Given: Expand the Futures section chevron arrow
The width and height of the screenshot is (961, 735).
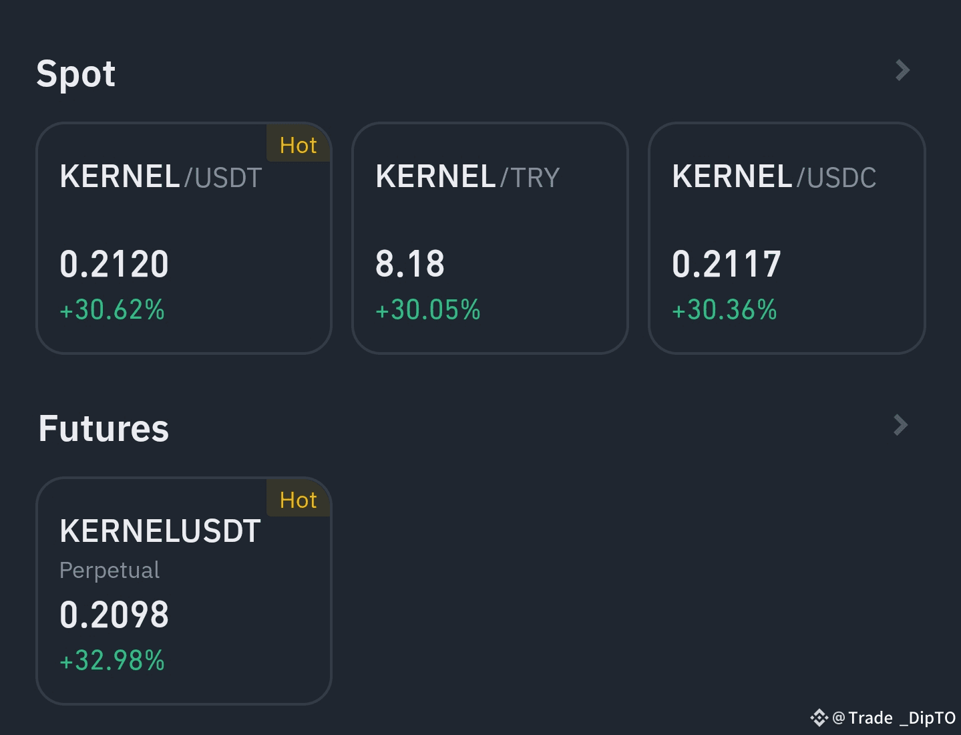Looking at the screenshot, I should point(900,425).
